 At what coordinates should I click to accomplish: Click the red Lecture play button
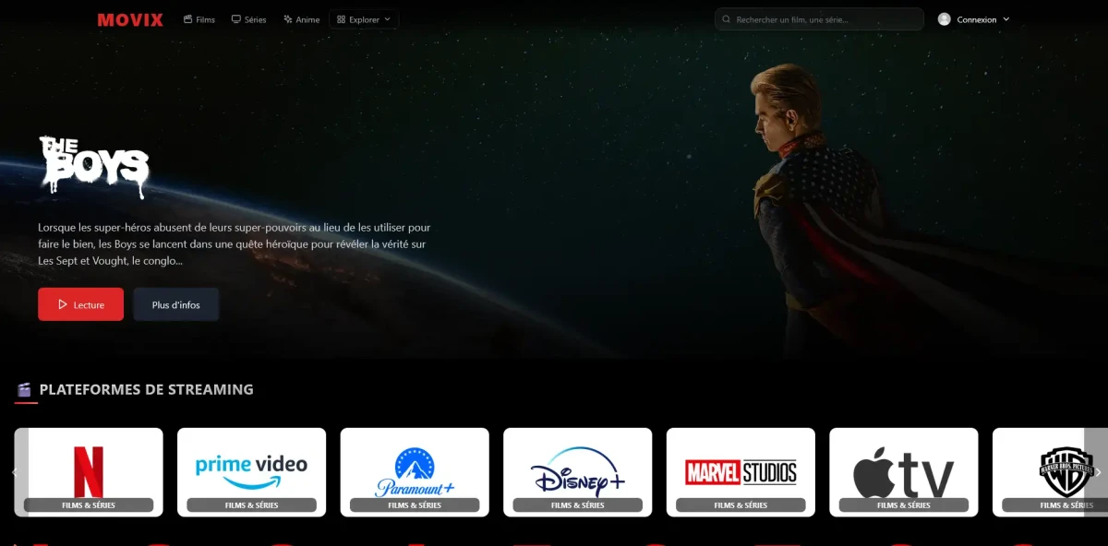(80, 304)
